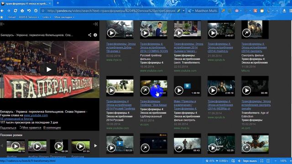
Task: Expand the Мои закладки bookmarks folder
Action: (x=64, y=17)
